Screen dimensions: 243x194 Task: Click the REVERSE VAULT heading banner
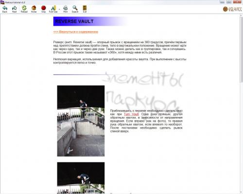[90, 21]
